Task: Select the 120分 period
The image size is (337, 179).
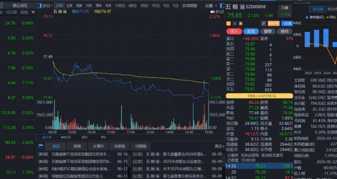Action: pyautogui.click(x=120, y=6)
